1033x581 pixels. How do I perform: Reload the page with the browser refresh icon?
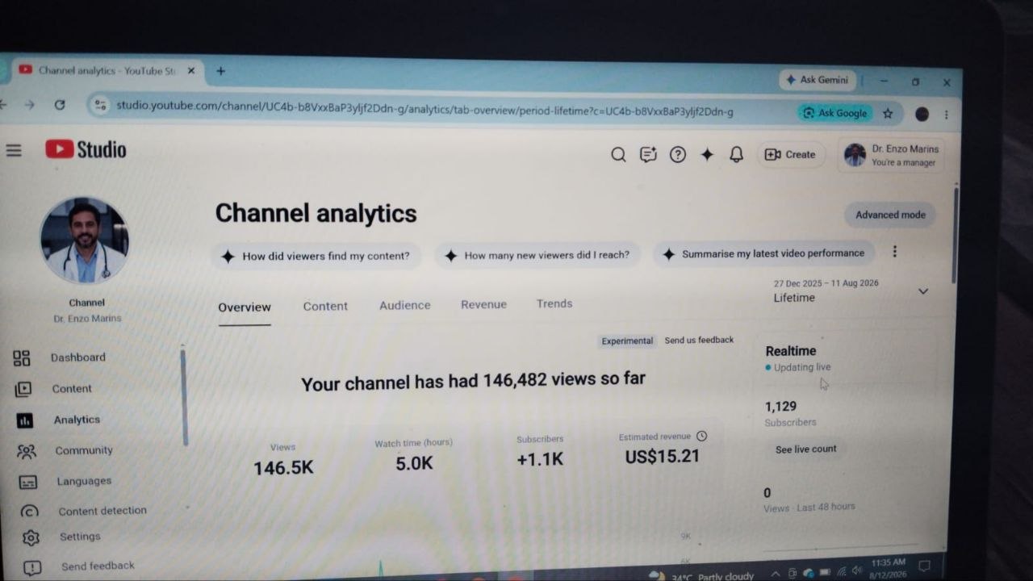point(59,105)
